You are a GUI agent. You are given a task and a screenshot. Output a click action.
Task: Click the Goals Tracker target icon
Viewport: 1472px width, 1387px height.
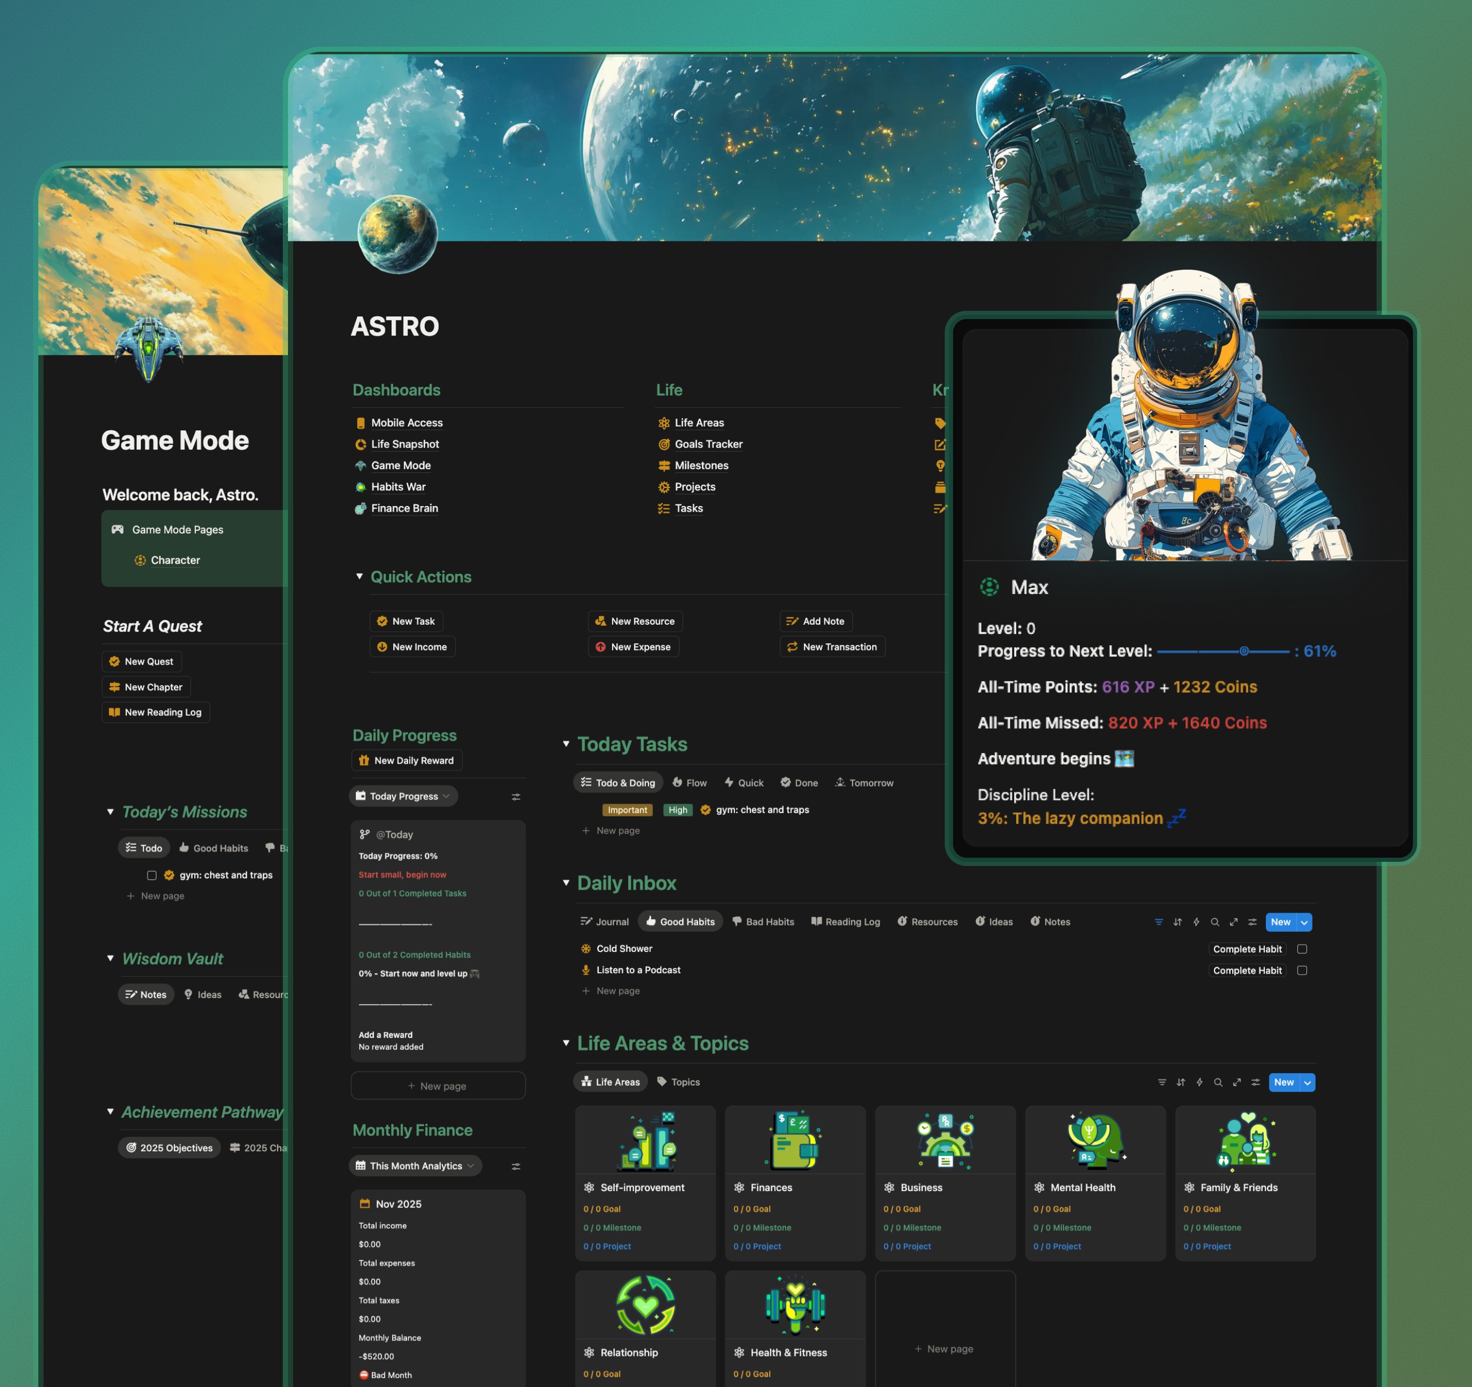point(664,444)
